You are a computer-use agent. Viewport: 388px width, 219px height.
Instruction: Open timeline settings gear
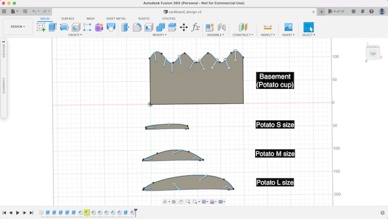coord(383,212)
